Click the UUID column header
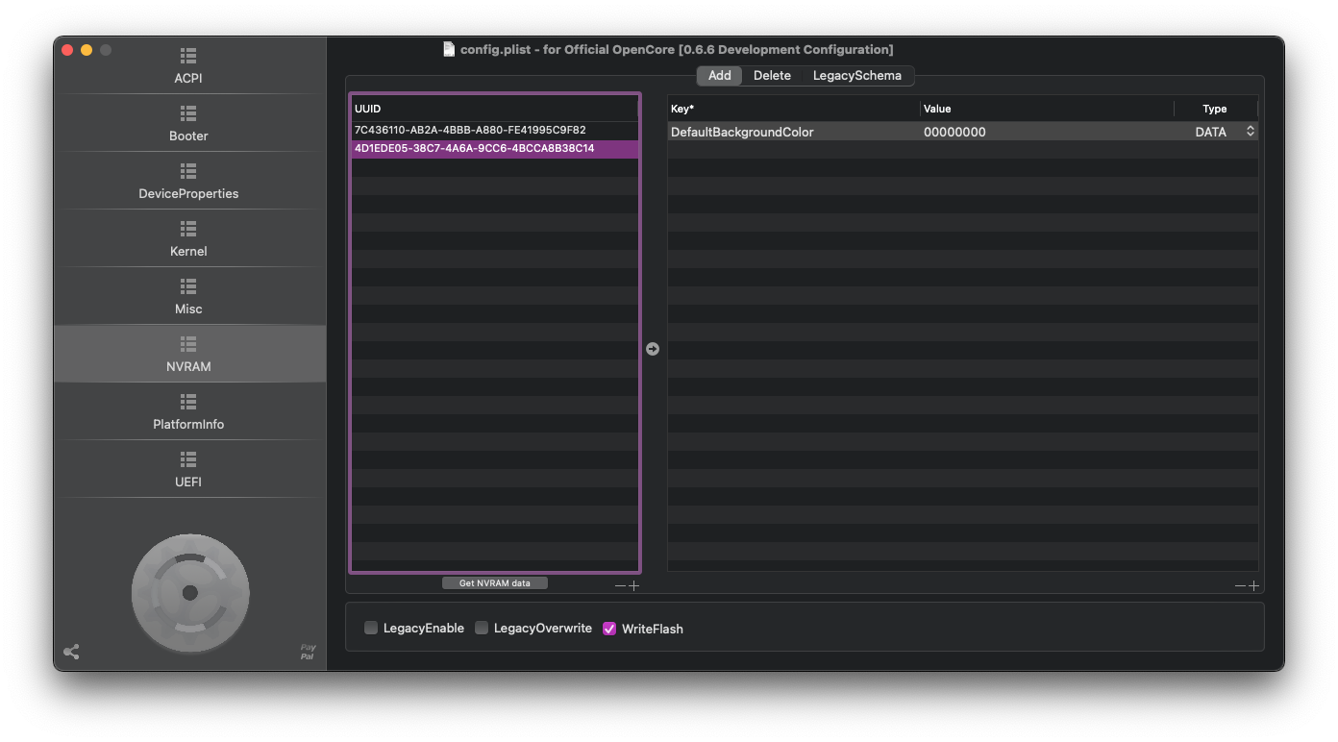The height and width of the screenshot is (742, 1338). (495, 109)
